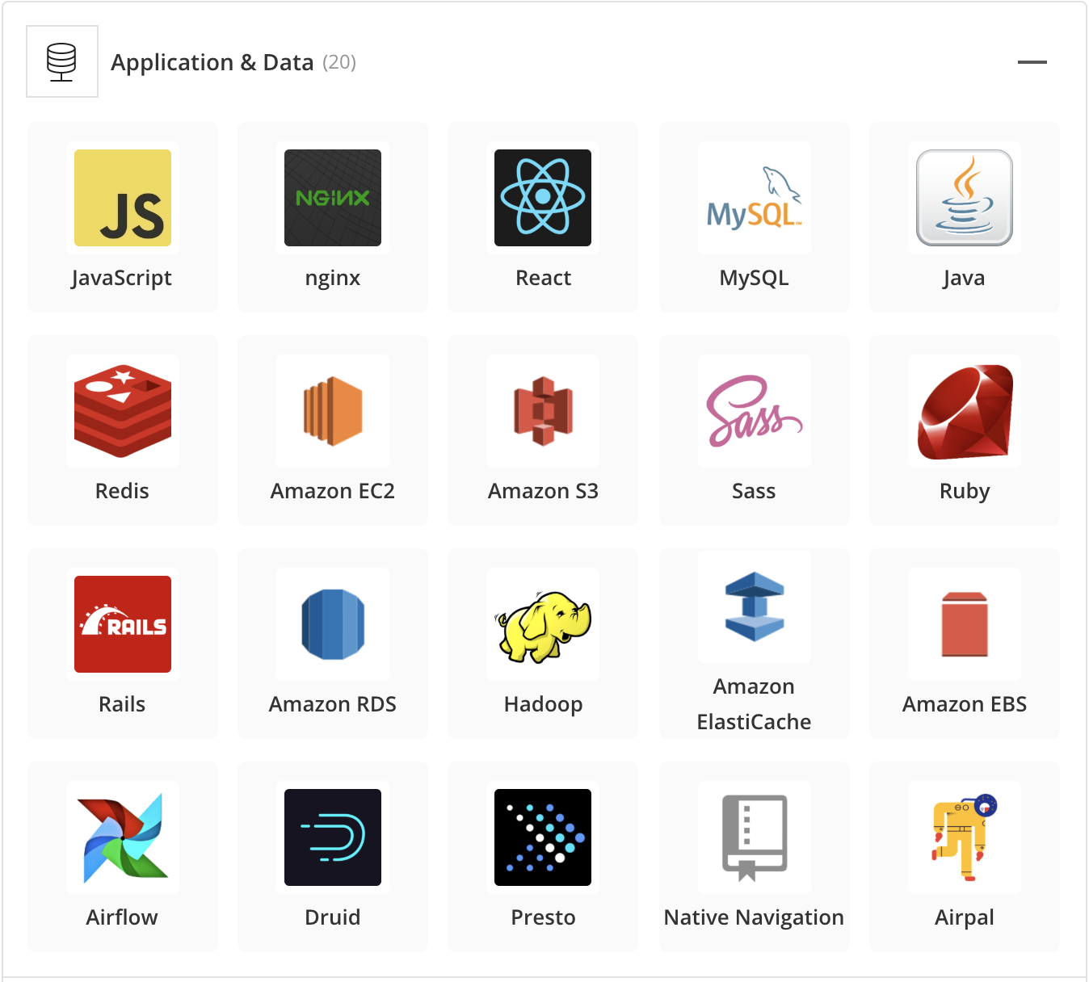Click the JavaScript label

click(x=121, y=279)
